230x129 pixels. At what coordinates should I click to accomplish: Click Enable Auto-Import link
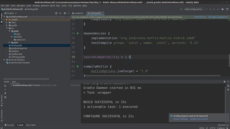(199, 119)
